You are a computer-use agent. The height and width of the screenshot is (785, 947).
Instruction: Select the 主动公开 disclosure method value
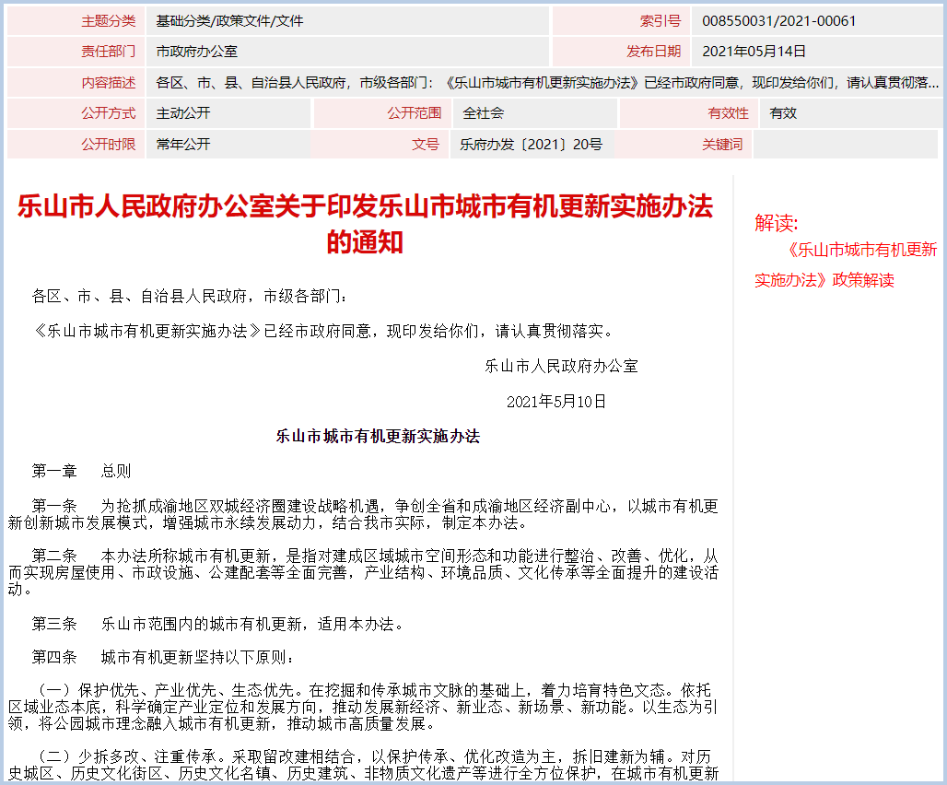pos(183,113)
